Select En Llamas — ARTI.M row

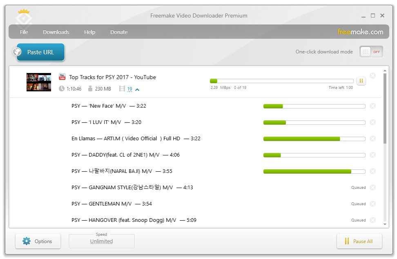[195, 139]
